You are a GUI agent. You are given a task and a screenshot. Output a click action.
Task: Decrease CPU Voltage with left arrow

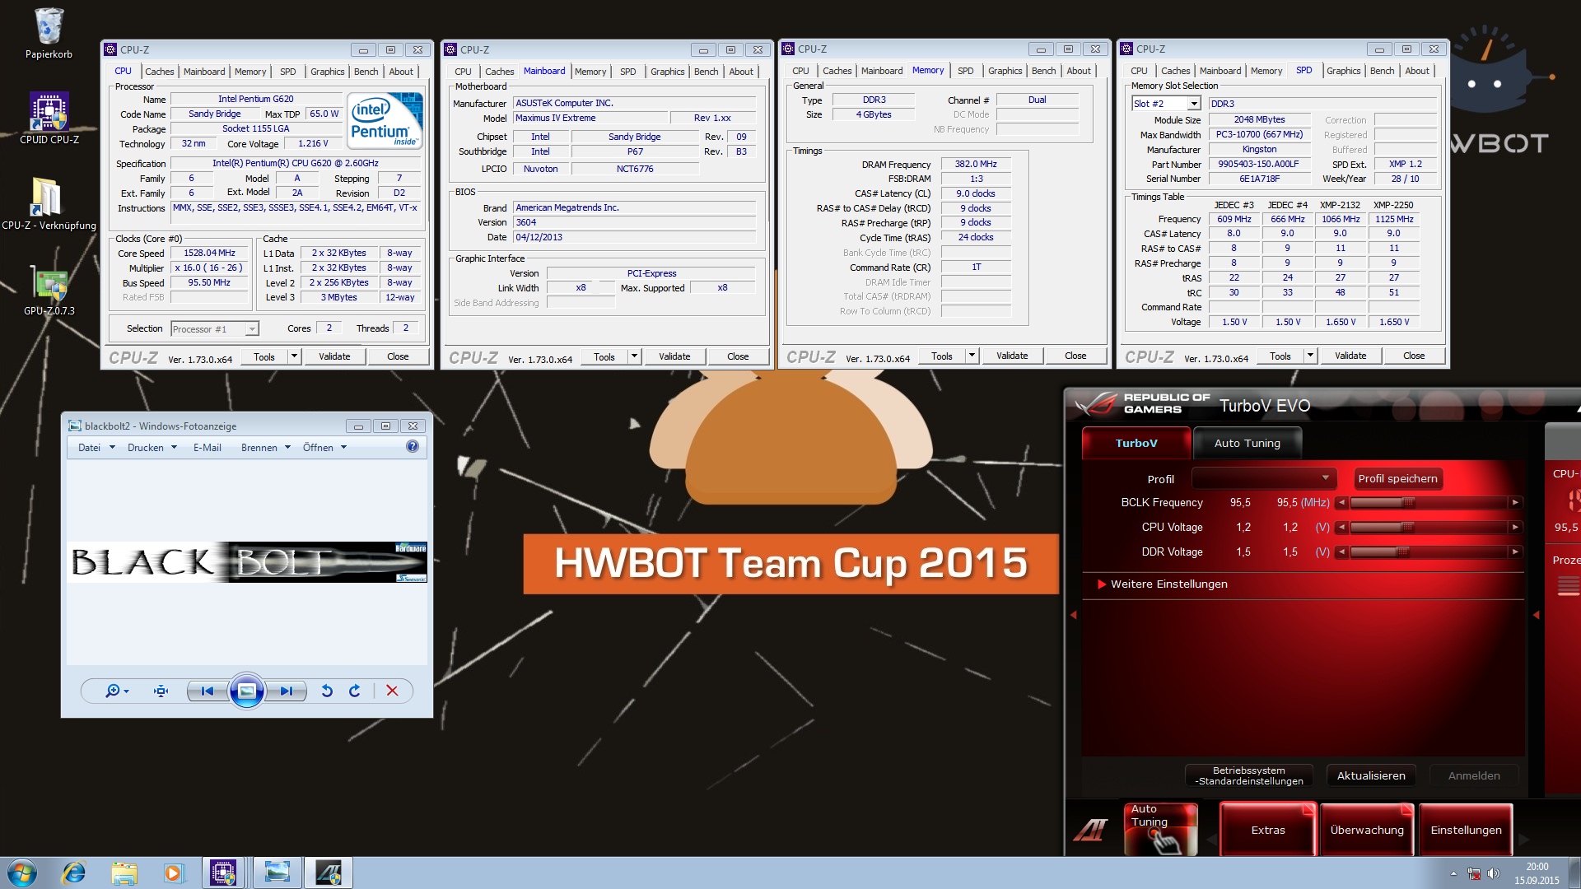point(1342,528)
